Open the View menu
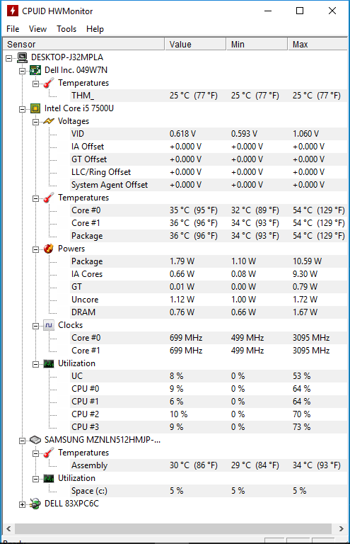Screen dimensions: 350x544 tap(37, 29)
